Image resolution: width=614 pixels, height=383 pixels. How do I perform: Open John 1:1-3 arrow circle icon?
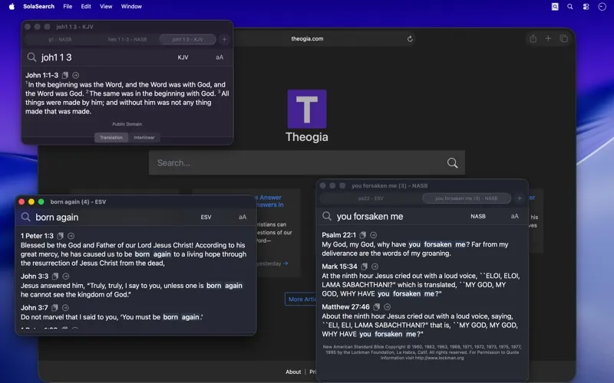click(x=75, y=75)
